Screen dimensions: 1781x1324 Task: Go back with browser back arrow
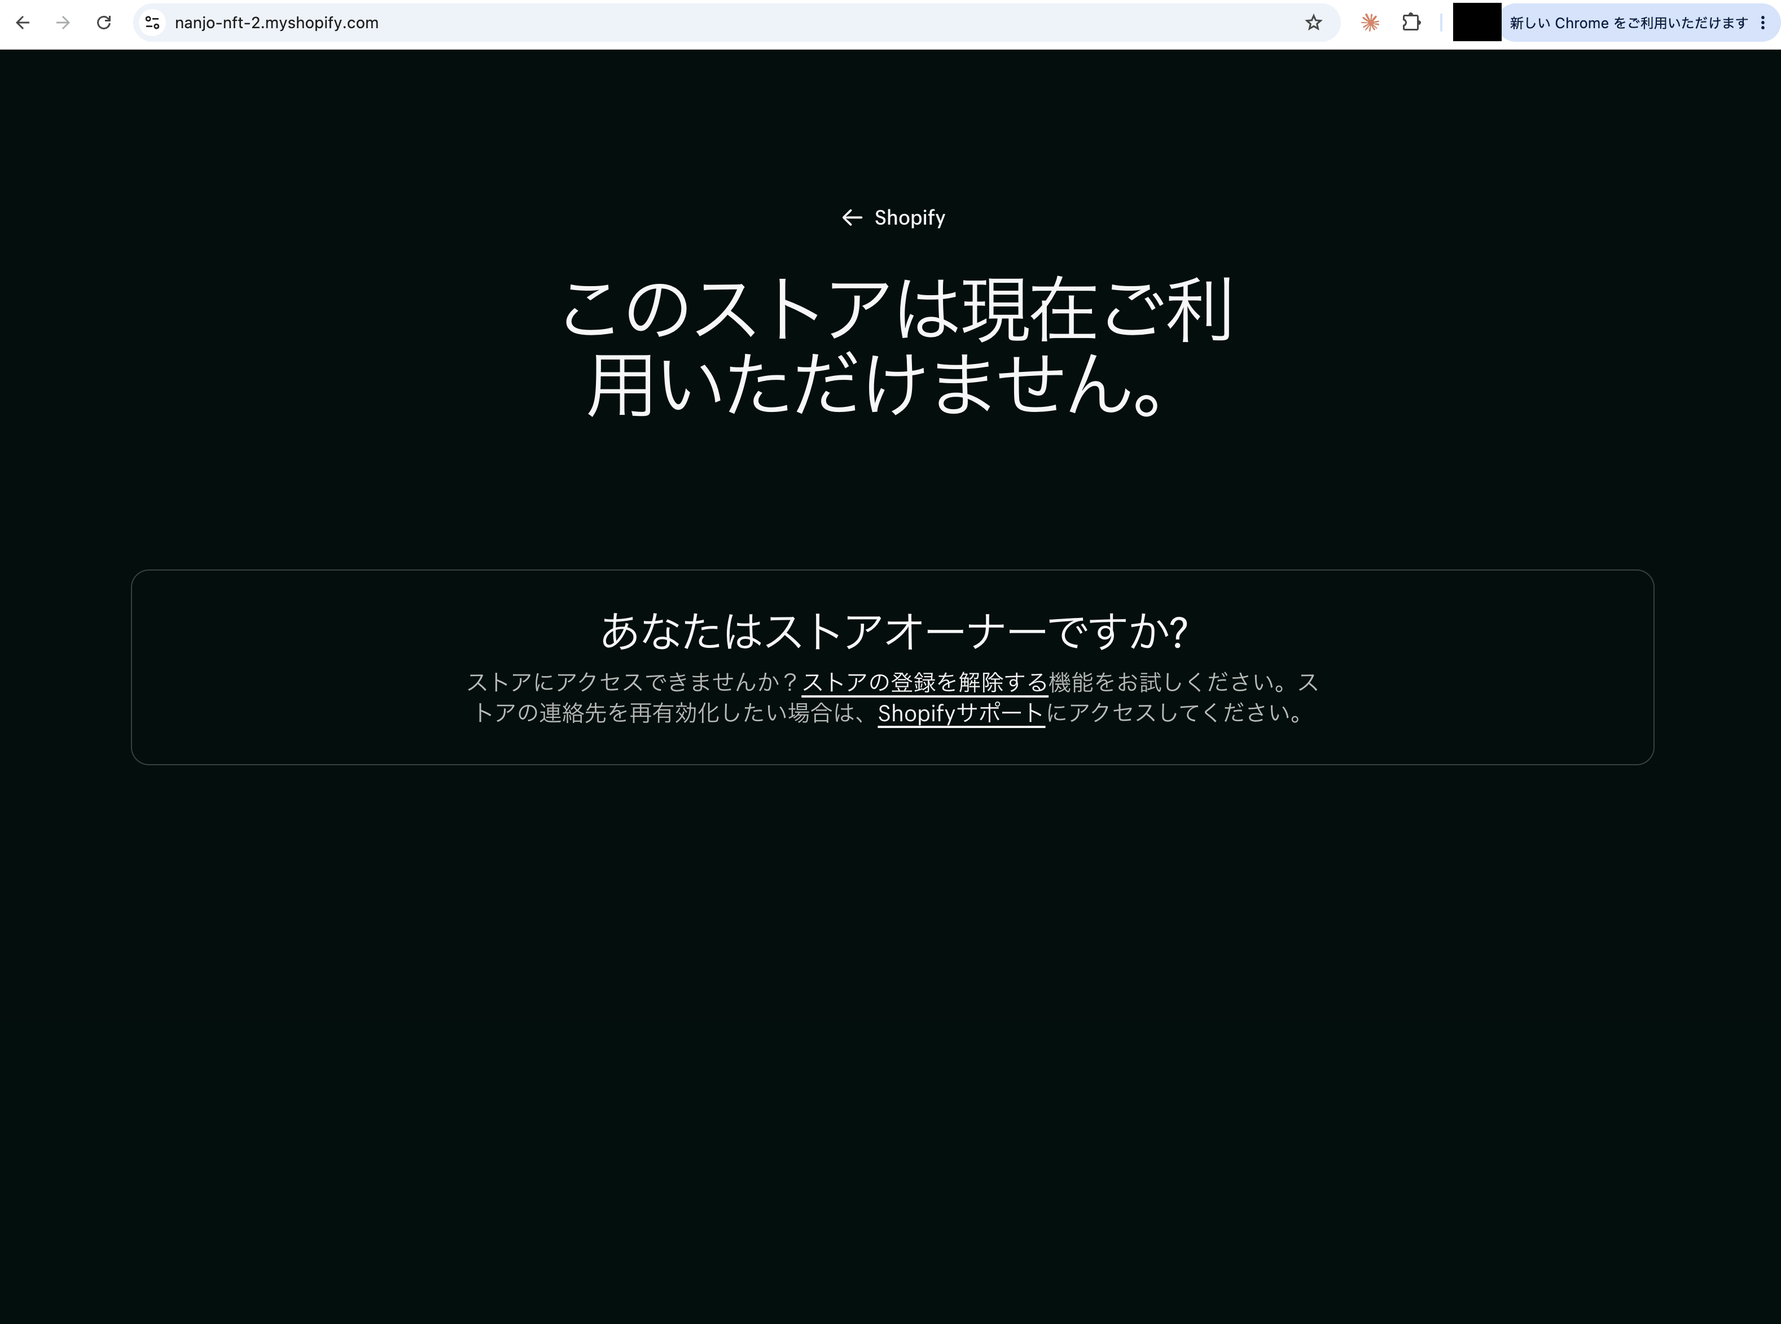23,23
